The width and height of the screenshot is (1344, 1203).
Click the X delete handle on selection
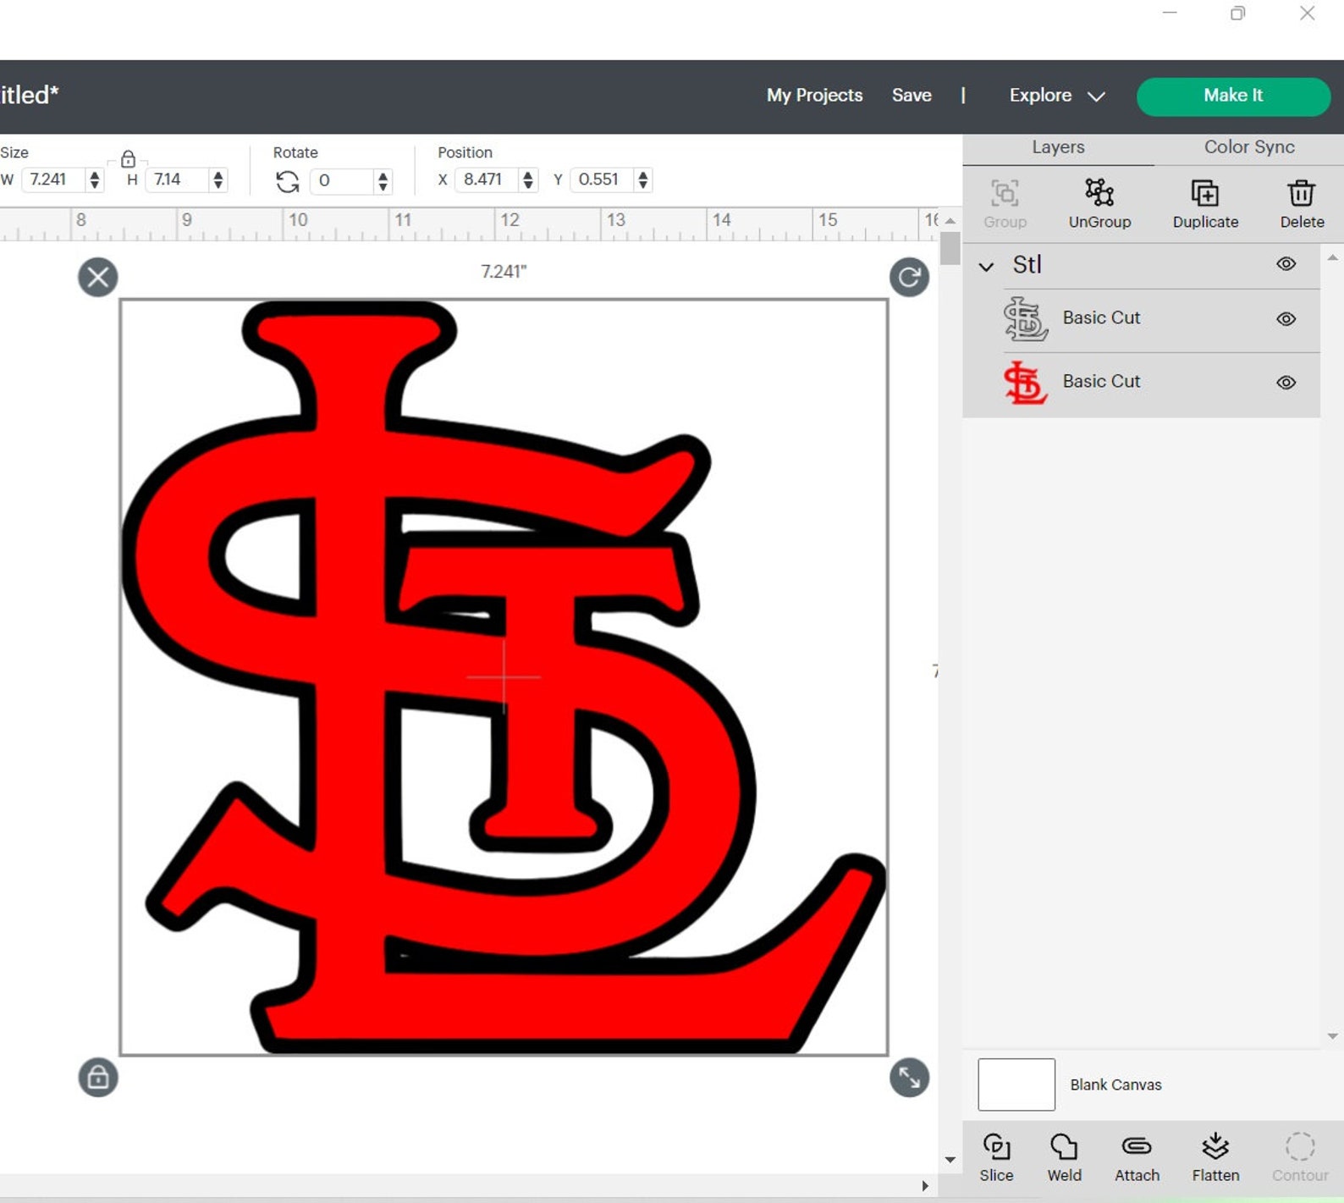[98, 277]
